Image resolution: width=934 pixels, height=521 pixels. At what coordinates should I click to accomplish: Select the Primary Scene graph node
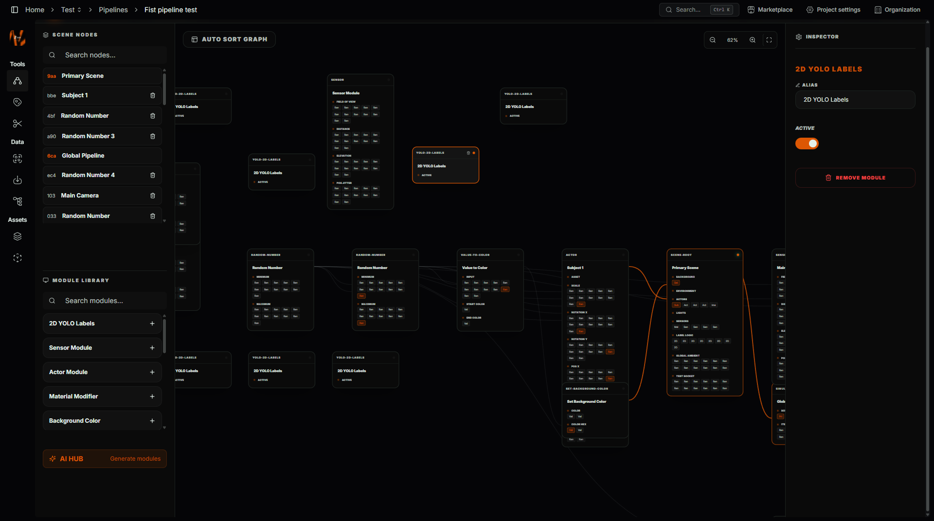click(x=705, y=323)
